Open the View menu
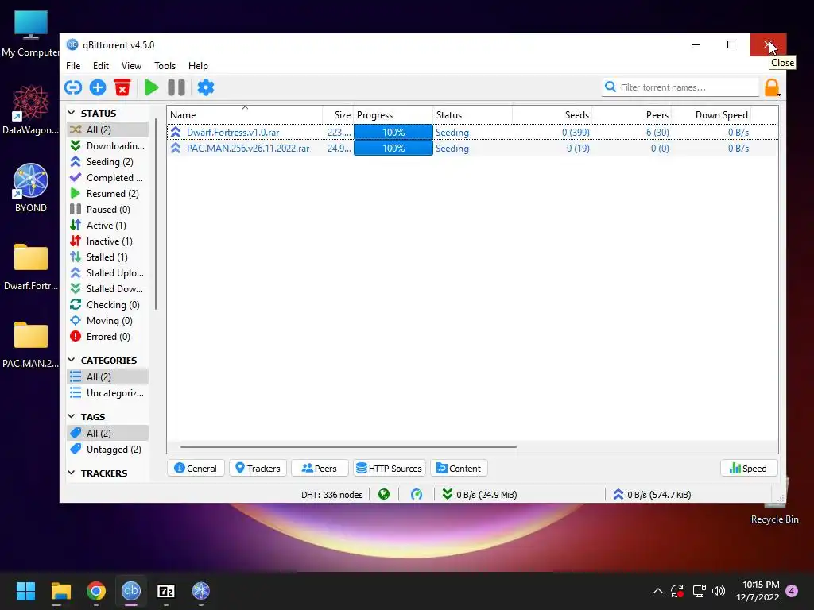The height and width of the screenshot is (610, 814). pos(131,66)
